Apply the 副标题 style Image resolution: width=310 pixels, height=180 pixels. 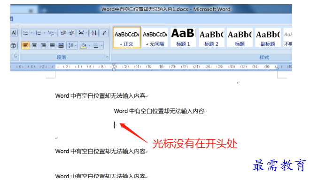268,37
